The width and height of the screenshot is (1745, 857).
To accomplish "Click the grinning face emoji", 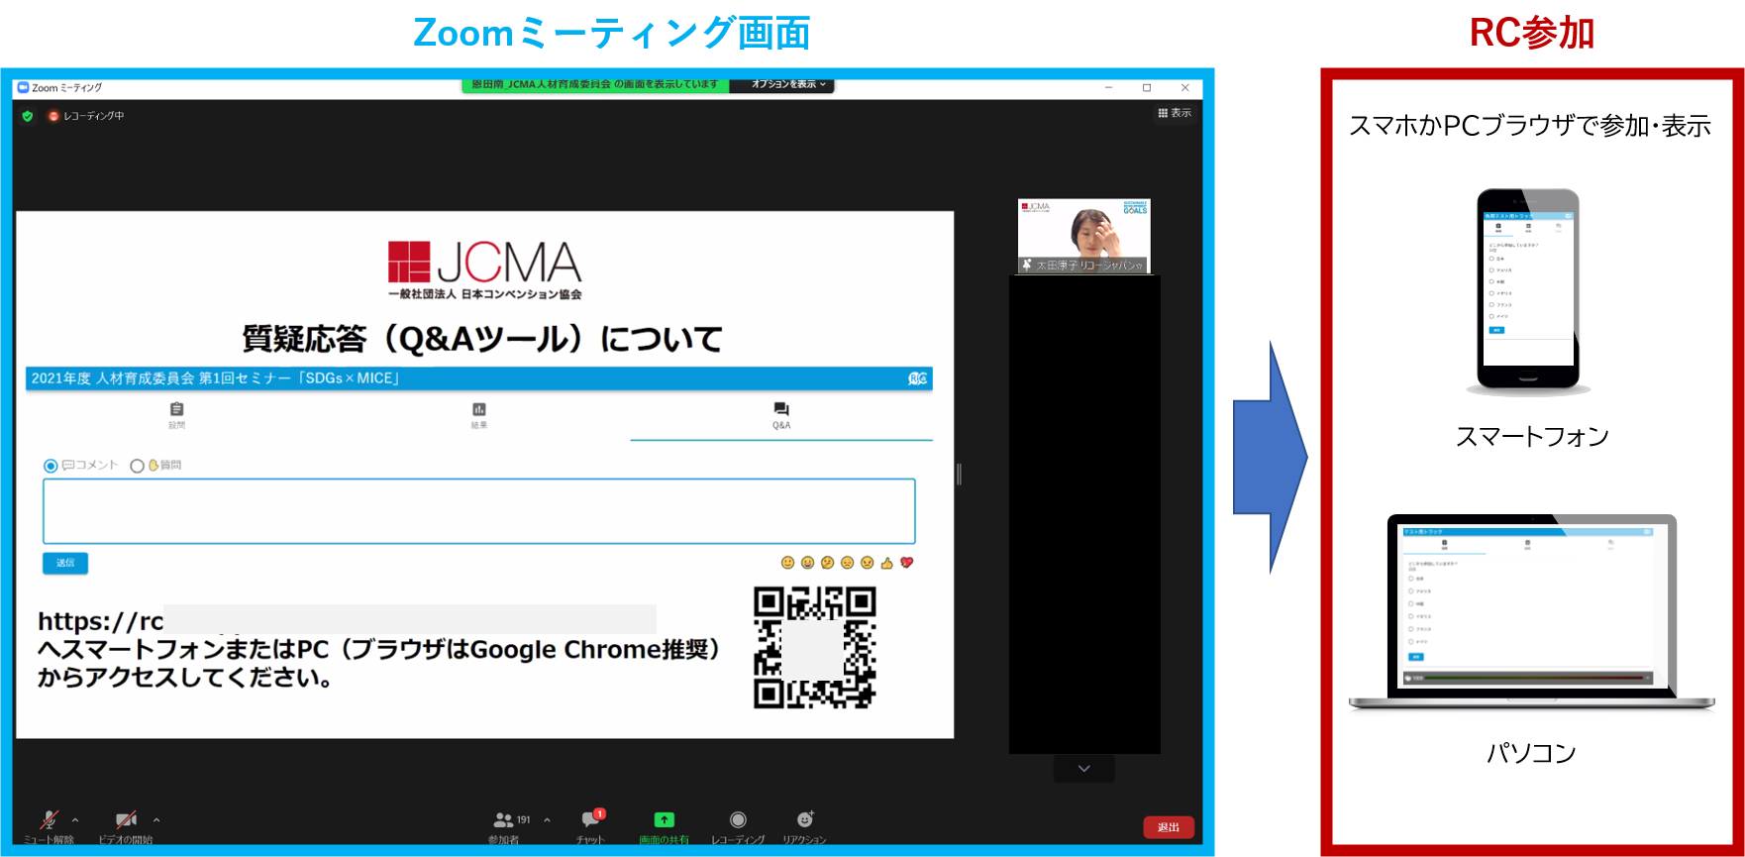I will coord(808,563).
